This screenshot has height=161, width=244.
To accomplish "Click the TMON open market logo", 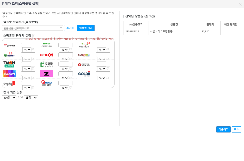I will [9, 64].
